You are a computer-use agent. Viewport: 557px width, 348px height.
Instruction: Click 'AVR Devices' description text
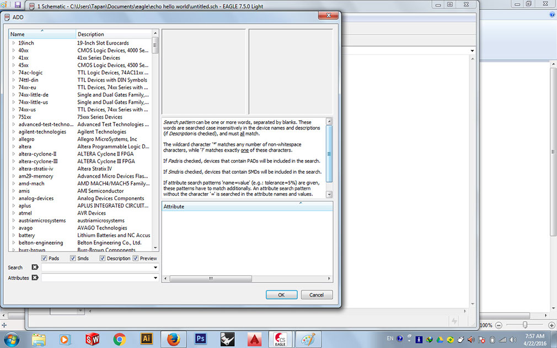(92, 213)
